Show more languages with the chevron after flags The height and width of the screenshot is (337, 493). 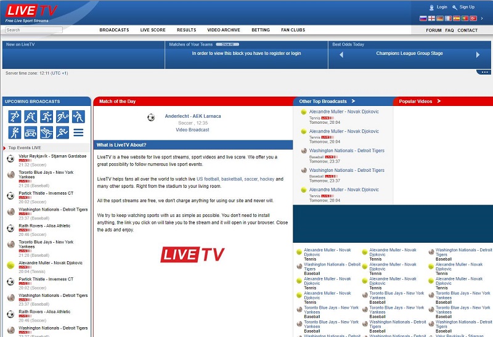[482, 18]
